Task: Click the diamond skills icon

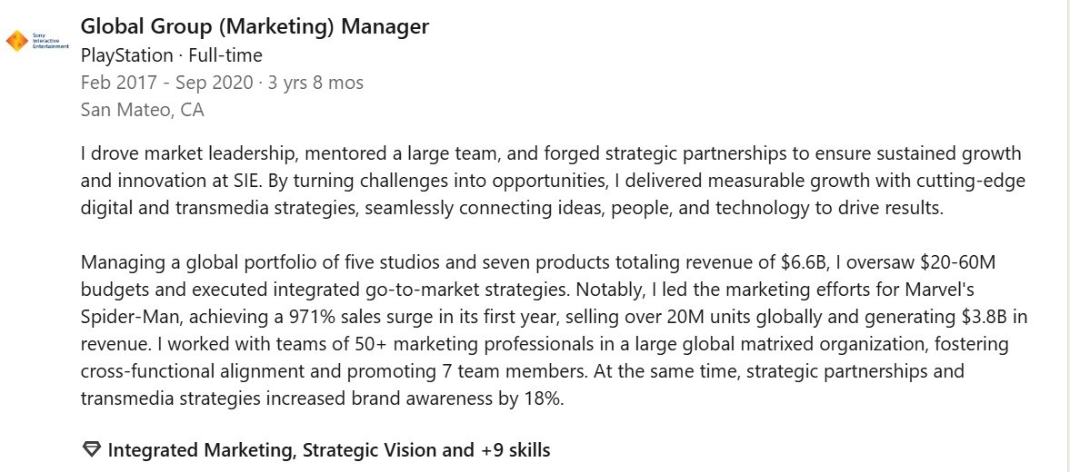Action: click(90, 450)
